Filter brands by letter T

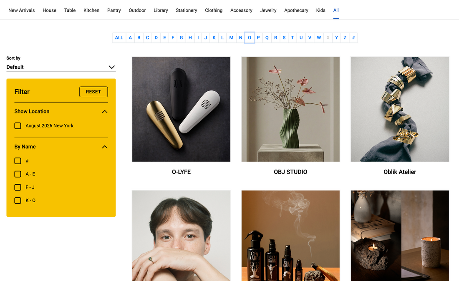pos(293,38)
